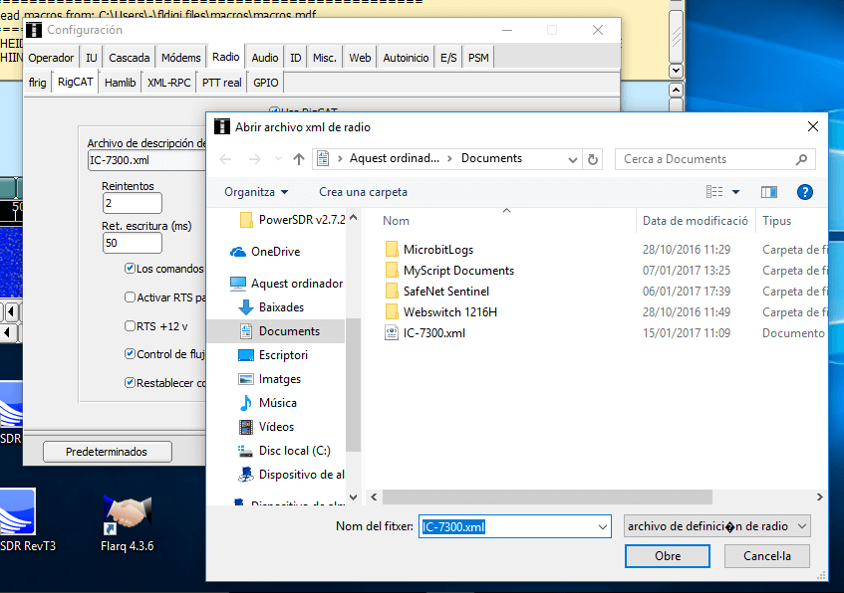This screenshot has height=593, width=844.
Task: Go forward in file dialog navigation
Action: click(255, 159)
